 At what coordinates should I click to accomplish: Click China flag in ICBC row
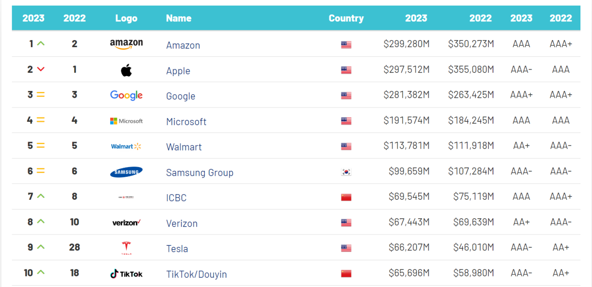[x=346, y=197]
